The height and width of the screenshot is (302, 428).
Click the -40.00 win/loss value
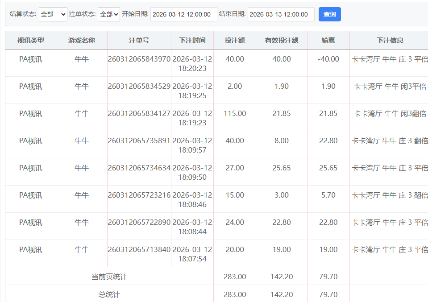[328, 59]
